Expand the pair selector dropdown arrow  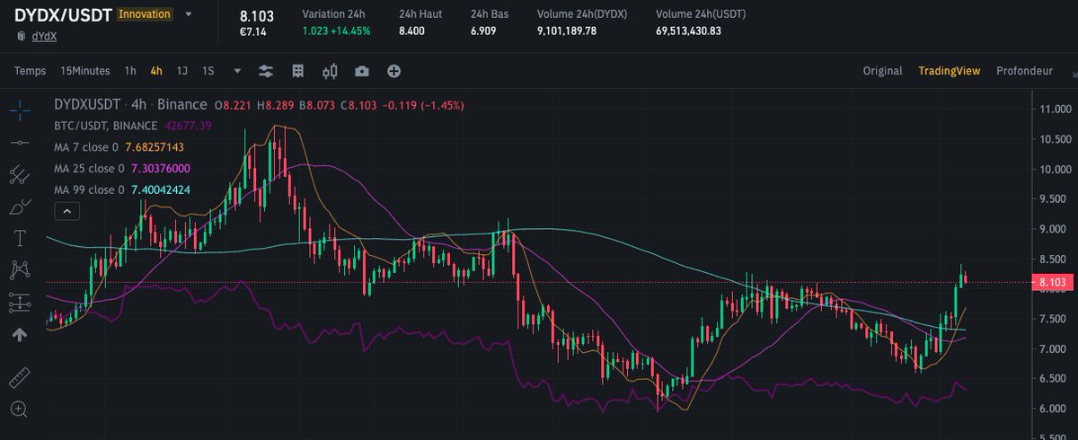188,14
